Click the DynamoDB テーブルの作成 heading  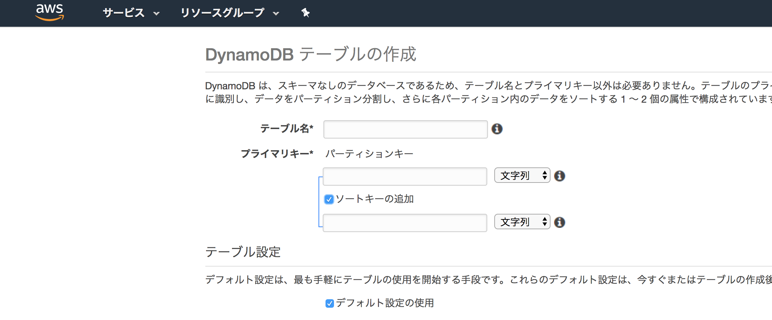coord(311,55)
